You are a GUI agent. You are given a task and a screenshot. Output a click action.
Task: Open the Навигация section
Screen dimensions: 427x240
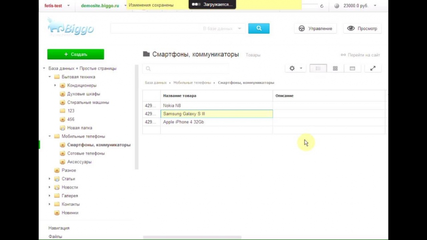click(x=59, y=228)
